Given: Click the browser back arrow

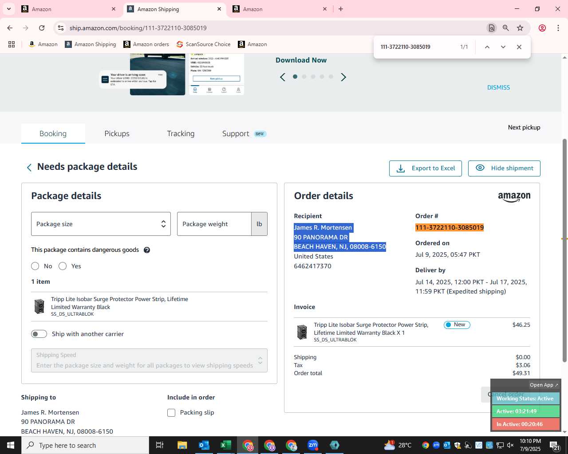Looking at the screenshot, I should point(10,28).
